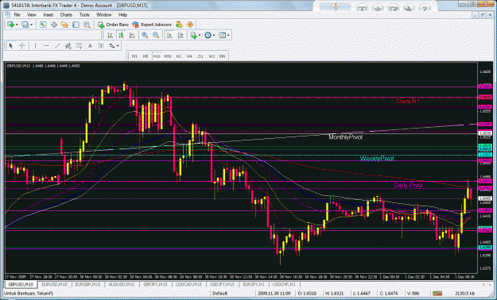Click the Order Baru button
Viewport: 497px width, 300px height.
point(113,25)
